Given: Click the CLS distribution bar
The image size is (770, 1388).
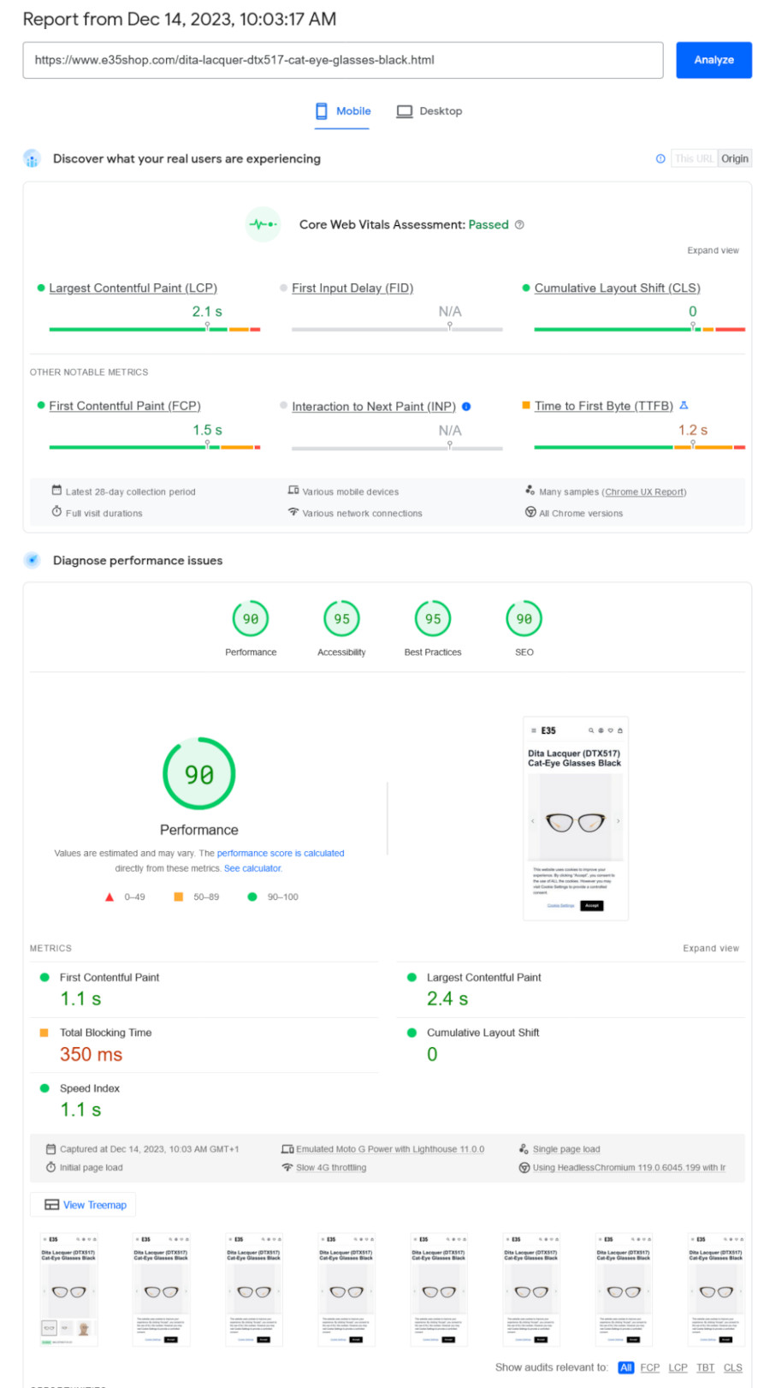Looking at the screenshot, I should tap(640, 329).
